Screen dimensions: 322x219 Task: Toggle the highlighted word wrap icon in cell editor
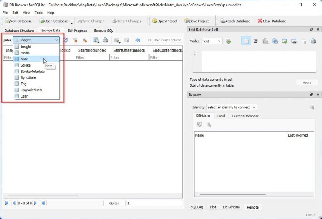[246, 41]
